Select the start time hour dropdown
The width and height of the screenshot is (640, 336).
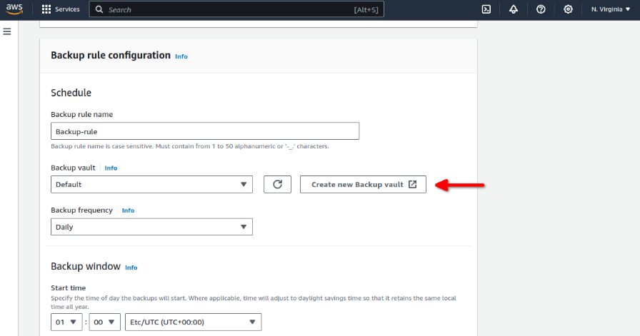[66, 322]
